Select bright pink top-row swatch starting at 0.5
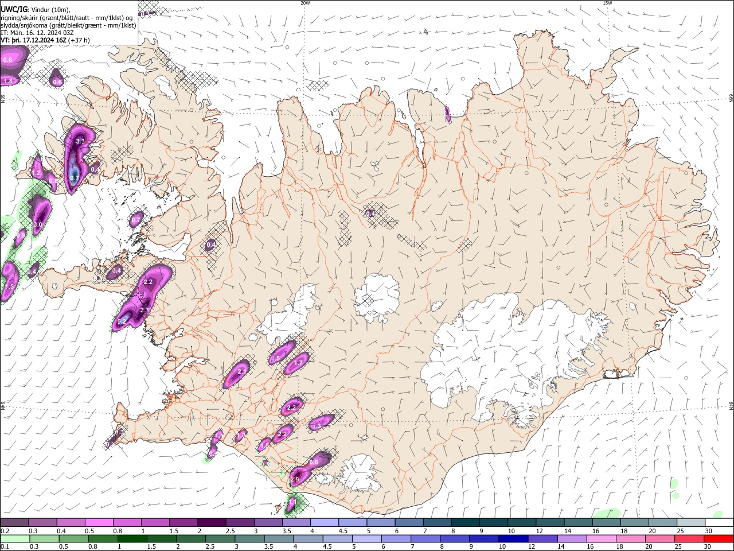 pos(99,523)
